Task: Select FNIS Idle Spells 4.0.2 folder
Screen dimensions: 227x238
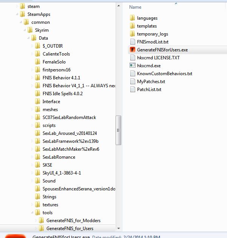Action: tap(63, 94)
